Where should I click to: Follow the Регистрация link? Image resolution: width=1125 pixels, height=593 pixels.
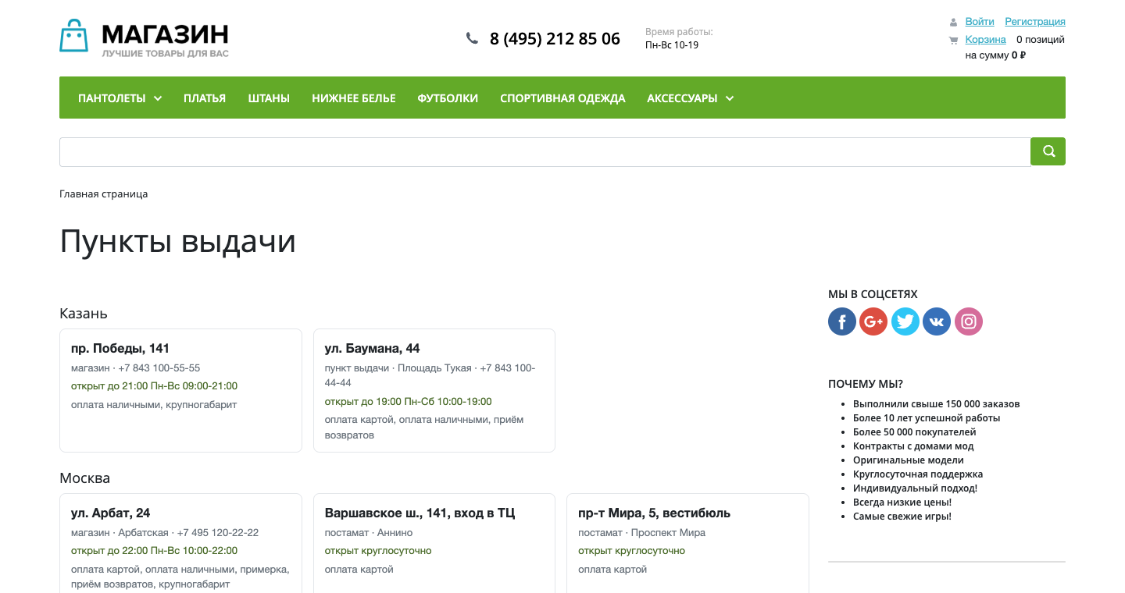[1035, 22]
